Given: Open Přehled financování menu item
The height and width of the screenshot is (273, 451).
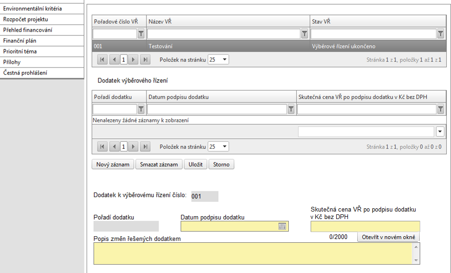Looking at the screenshot, I should pos(42,30).
